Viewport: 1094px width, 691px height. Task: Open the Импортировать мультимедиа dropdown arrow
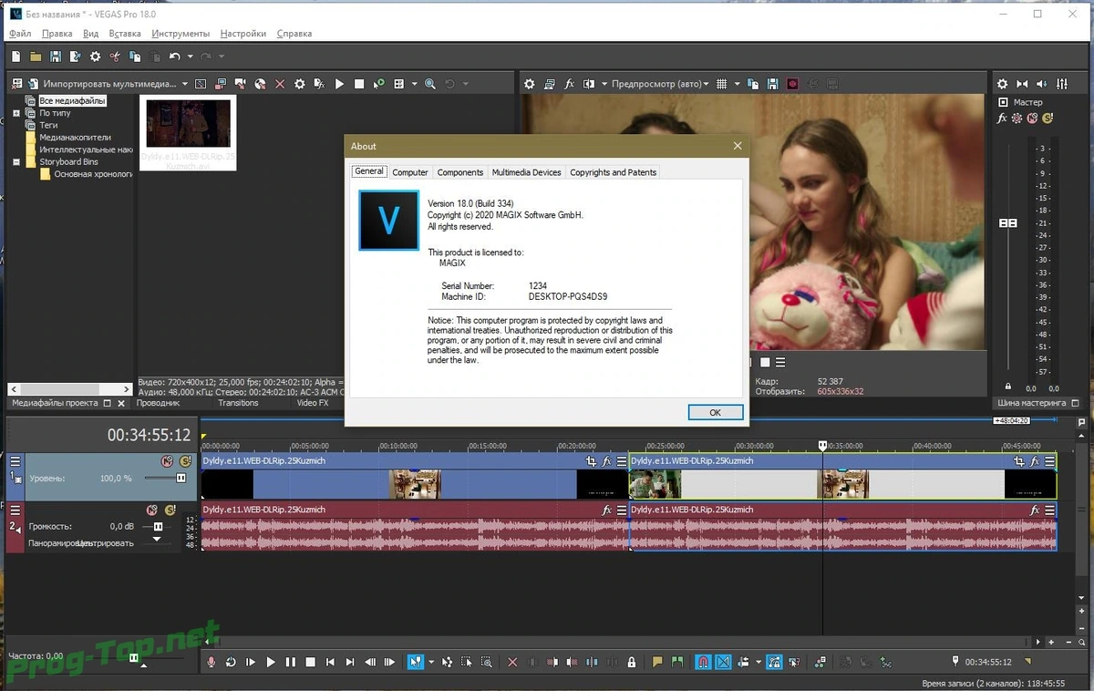185,84
